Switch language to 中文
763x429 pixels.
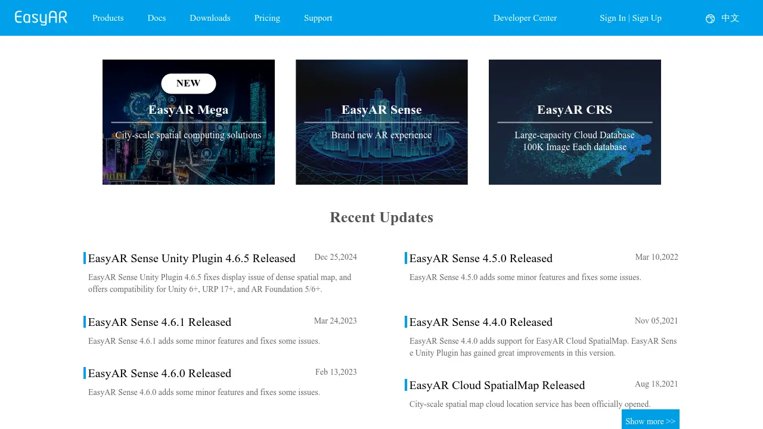coord(730,18)
